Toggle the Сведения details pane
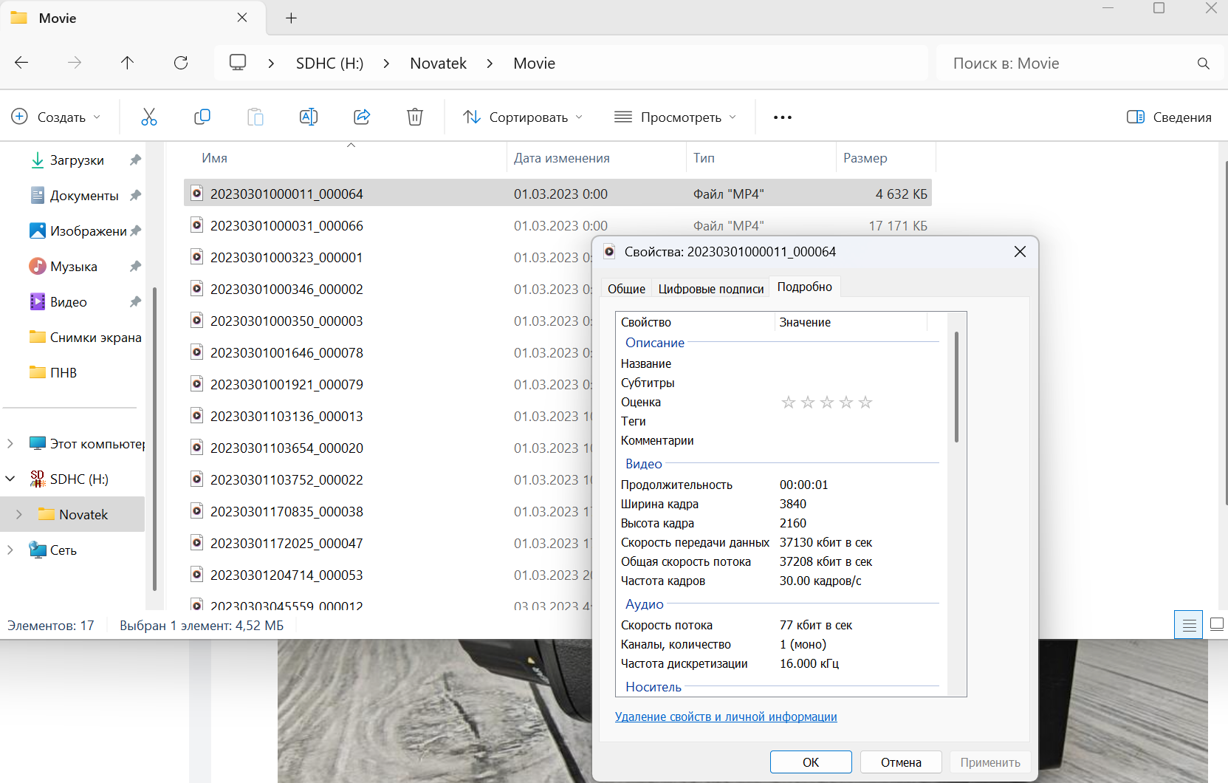This screenshot has width=1228, height=783. (1169, 117)
